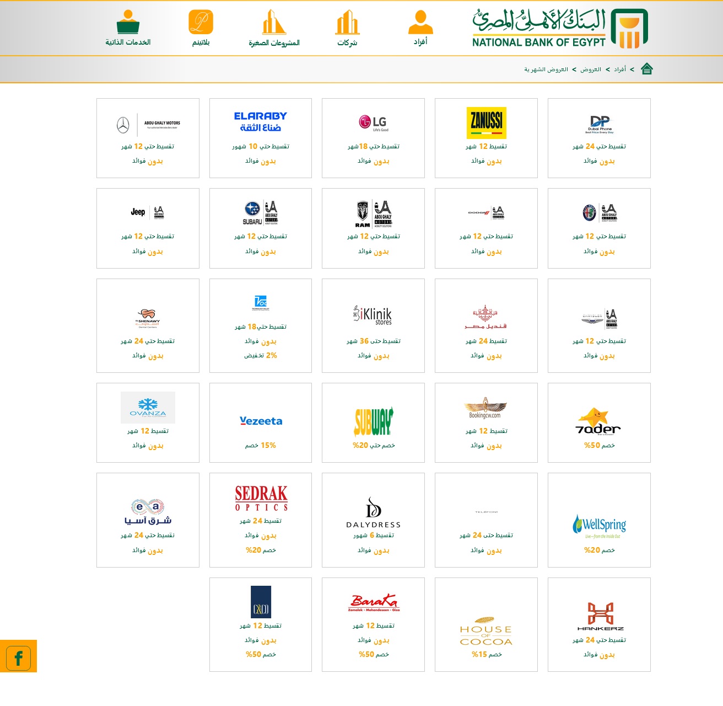Open the ELARABY offer card
Image resolution: width=723 pixels, height=706 pixels.
(x=261, y=138)
